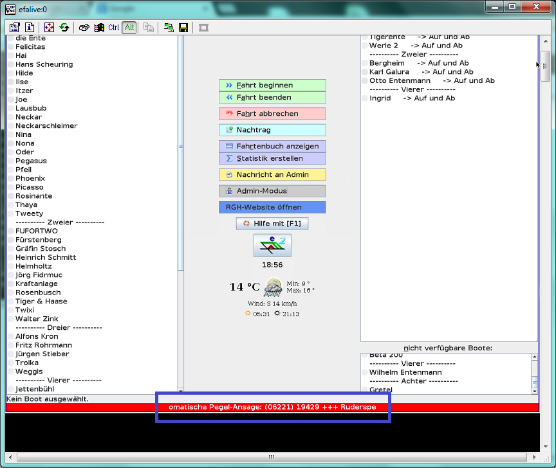556x468 pixels.
Task: Click the refresh screen icon
Action: pos(64,28)
